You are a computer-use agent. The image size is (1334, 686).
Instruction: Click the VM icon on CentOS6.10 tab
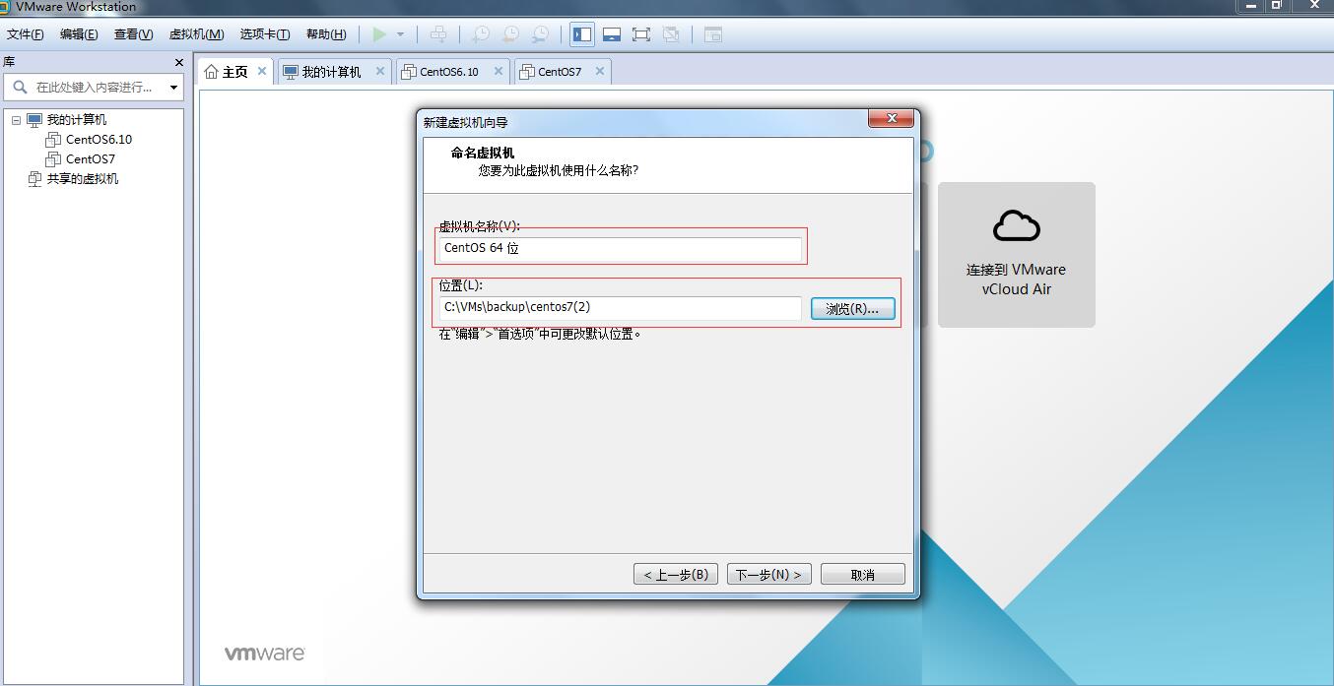[x=409, y=72]
